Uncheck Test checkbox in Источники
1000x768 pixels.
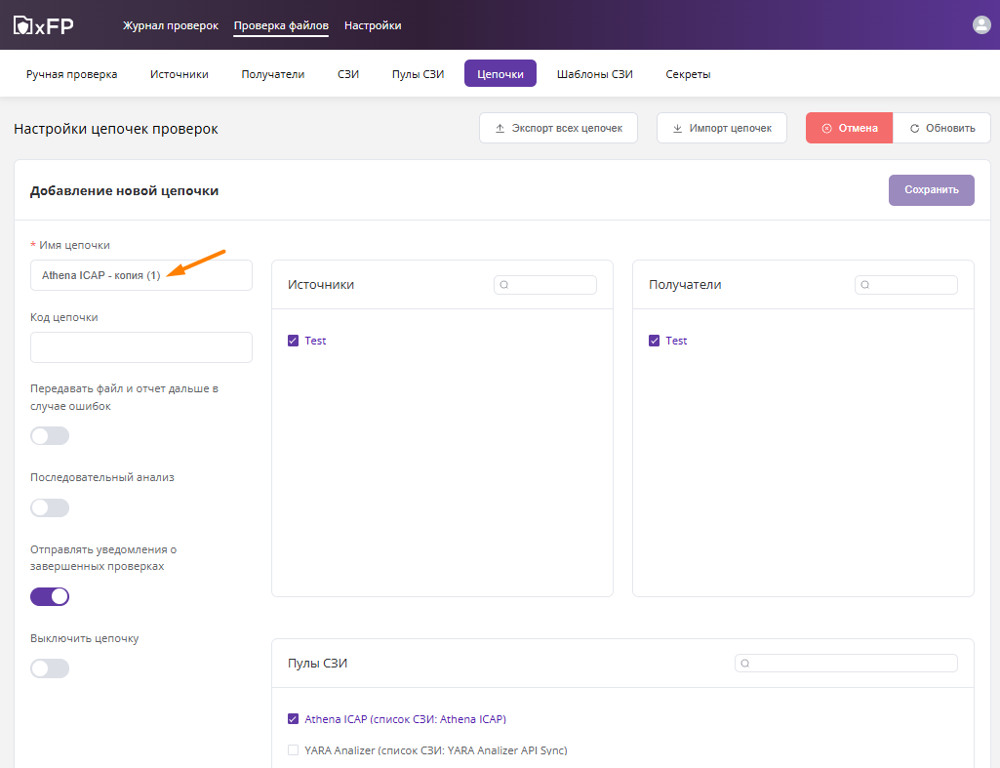click(293, 341)
